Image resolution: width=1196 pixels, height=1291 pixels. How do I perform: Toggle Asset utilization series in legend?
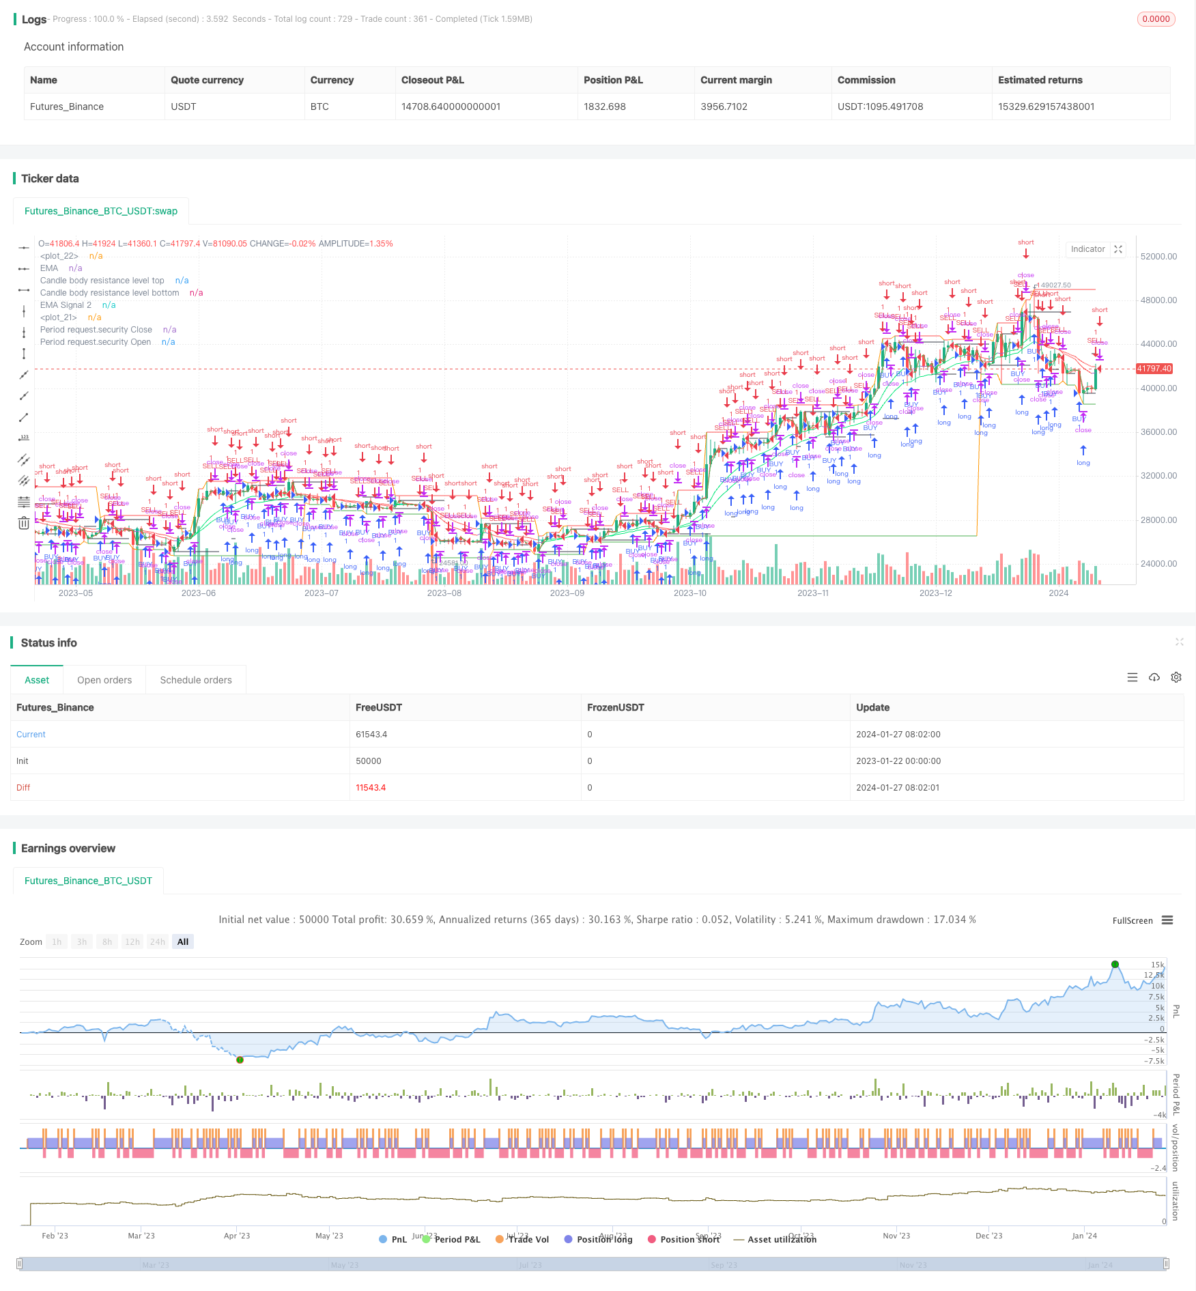click(x=775, y=1239)
